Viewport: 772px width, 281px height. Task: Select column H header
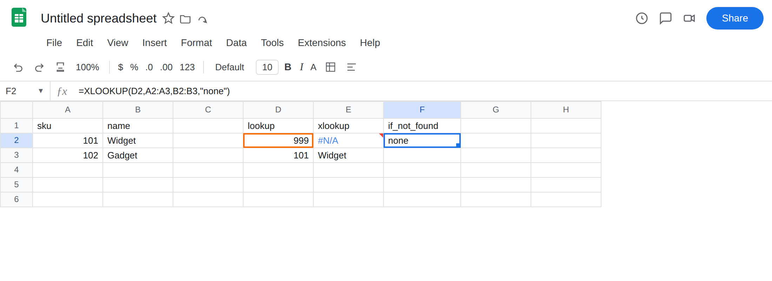566,110
